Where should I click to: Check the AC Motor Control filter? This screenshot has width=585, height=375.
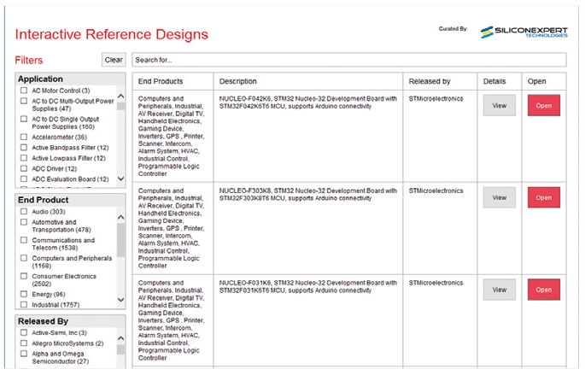24,91
